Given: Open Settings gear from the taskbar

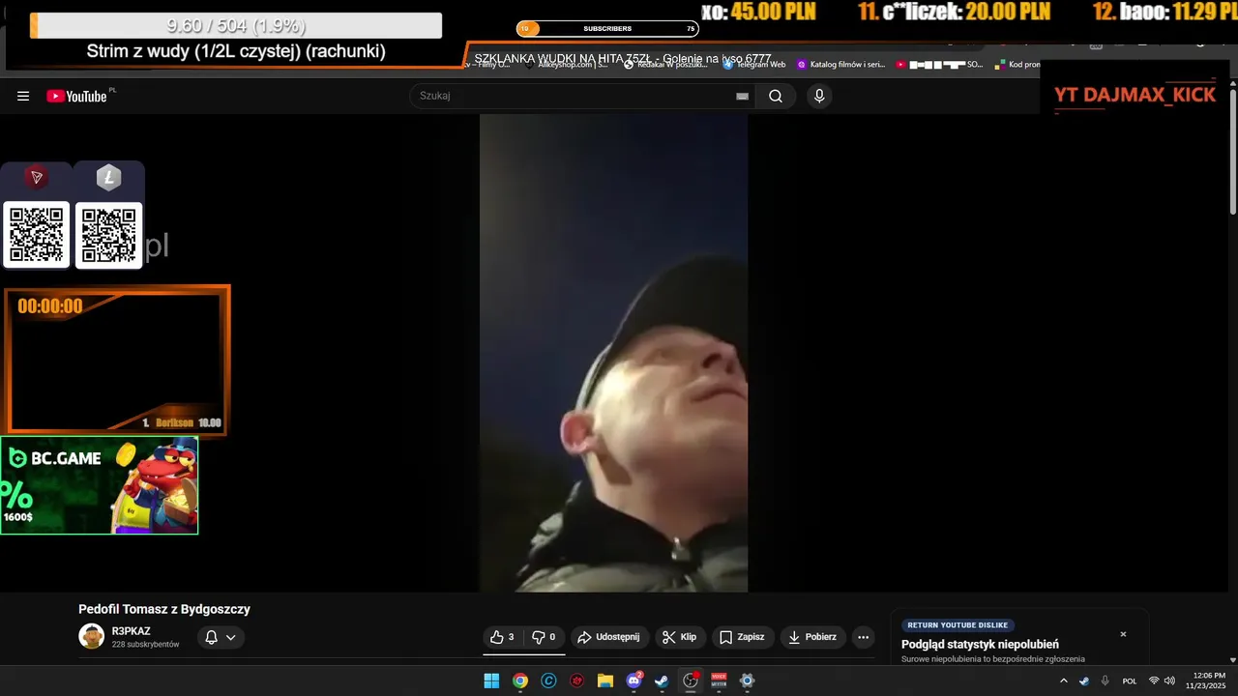Looking at the screenshot, I should [747, 681].
